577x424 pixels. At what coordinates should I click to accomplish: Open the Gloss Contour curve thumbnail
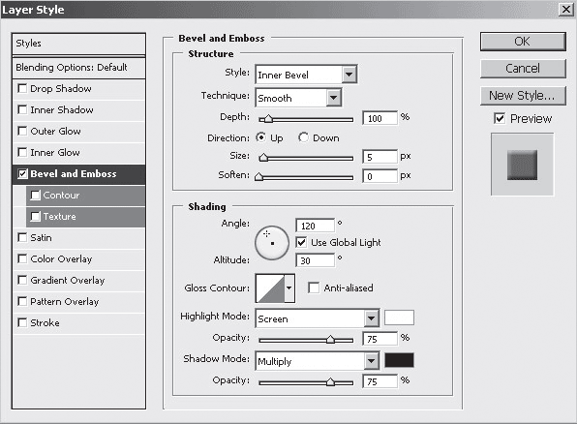tap(270, 288)
